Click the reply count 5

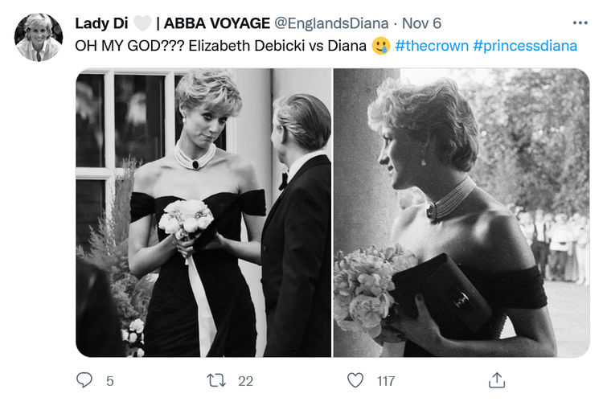(109, 379)
